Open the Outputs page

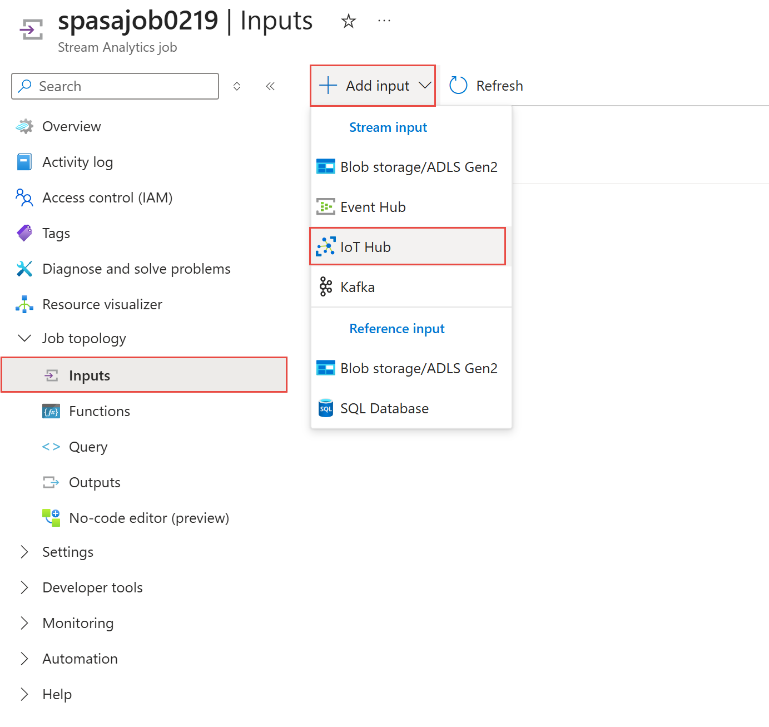point(95,482)
